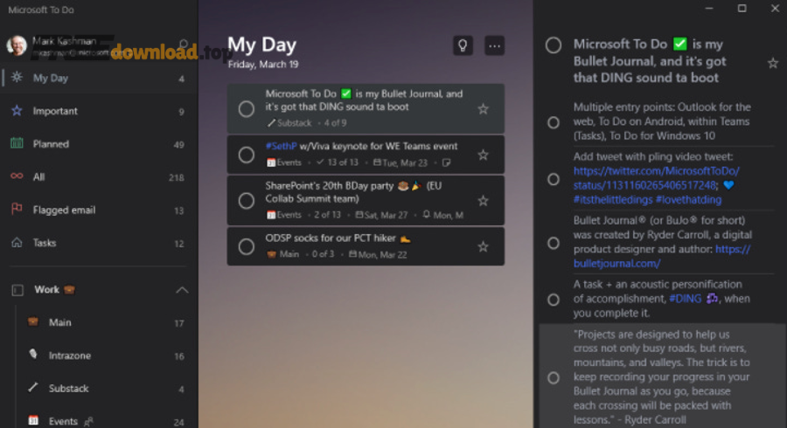Collapse the Work group chevron
This screenshot has height=428, width=787.
tap(182, 290)
